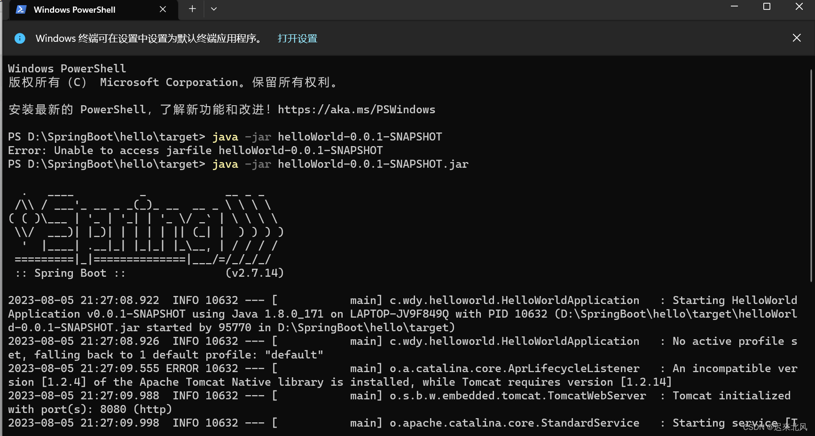Close the Windows Terminal window
This screenshot has height=436, width=815.
pyautogui.click(x=799, y=7)
